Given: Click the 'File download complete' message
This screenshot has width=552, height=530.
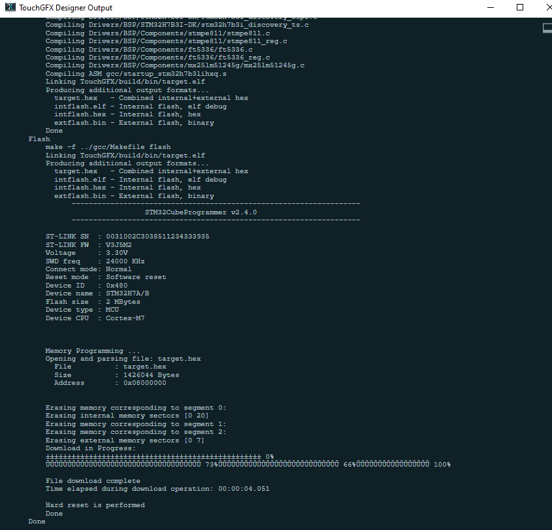Looking at the screenshot, I should (93, 481).
